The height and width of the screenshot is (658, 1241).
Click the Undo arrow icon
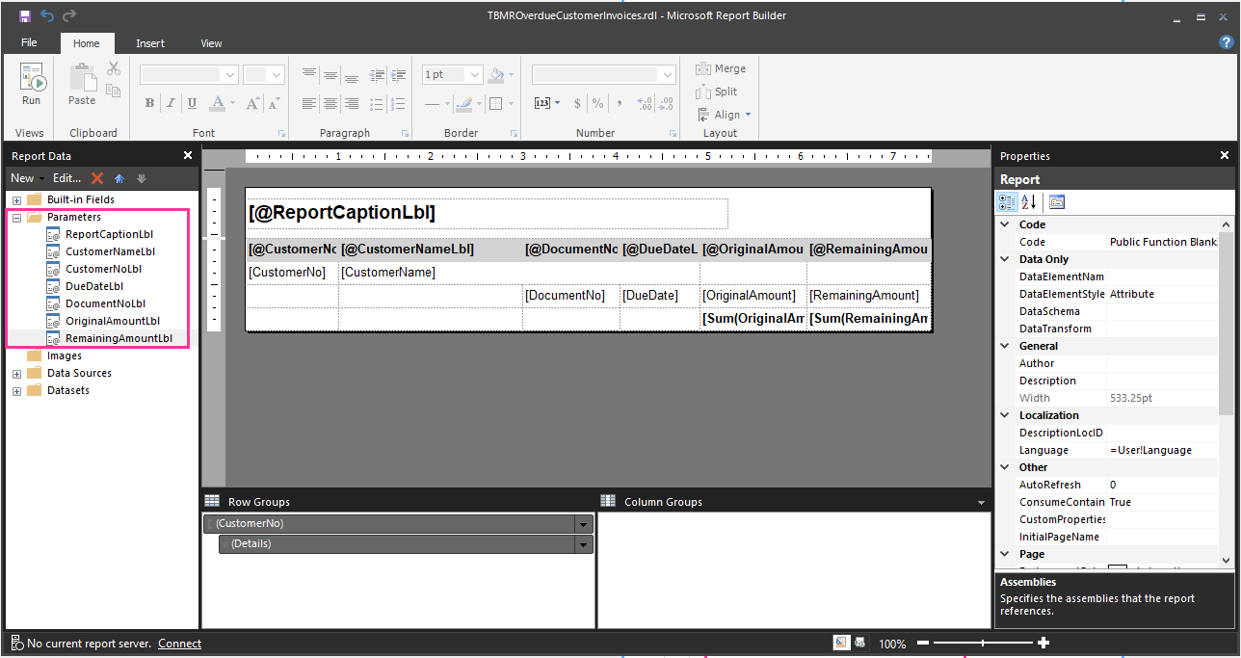click(47, 16)
